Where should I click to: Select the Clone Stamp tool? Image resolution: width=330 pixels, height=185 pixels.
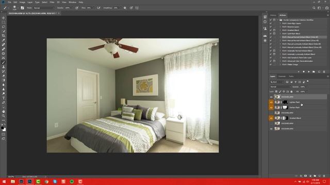4,67
